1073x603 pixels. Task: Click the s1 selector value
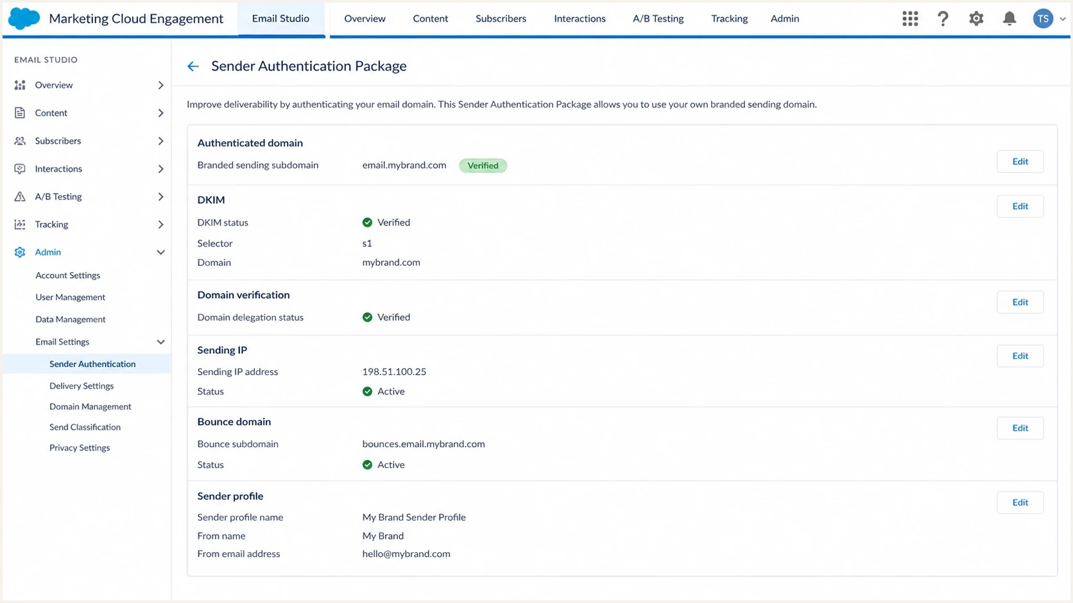tap(367, 244)
